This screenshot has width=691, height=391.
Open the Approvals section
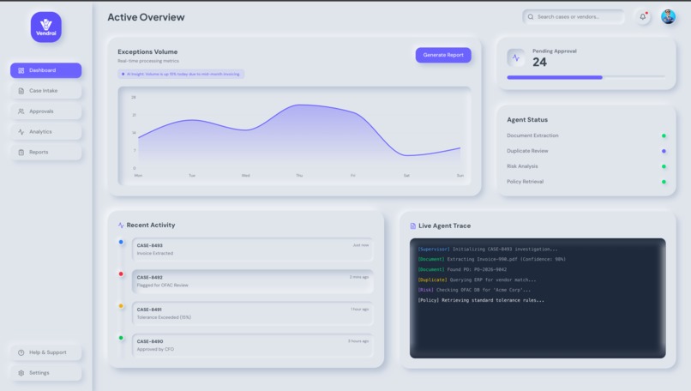click(45, 111)
